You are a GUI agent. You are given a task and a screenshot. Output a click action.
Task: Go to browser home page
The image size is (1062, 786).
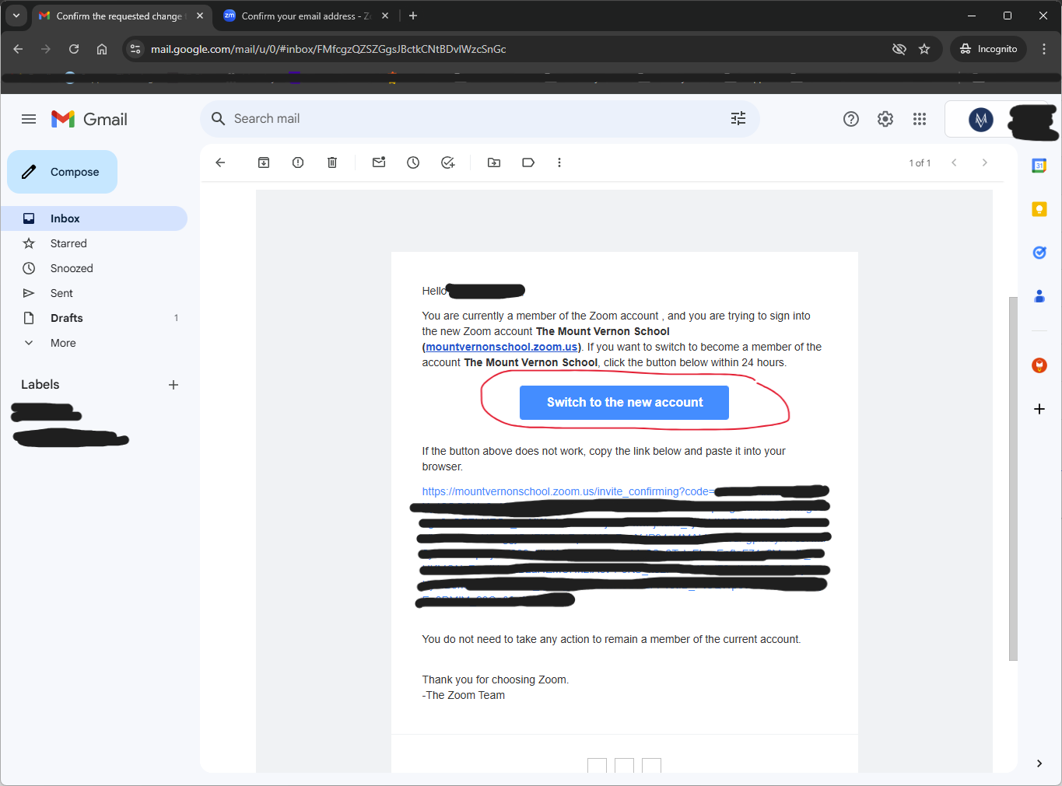(102, 49)
